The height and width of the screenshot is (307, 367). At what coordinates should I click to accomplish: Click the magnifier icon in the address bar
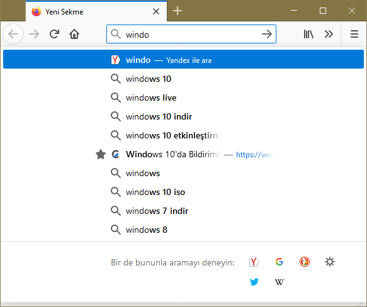[x=116, y=34]
